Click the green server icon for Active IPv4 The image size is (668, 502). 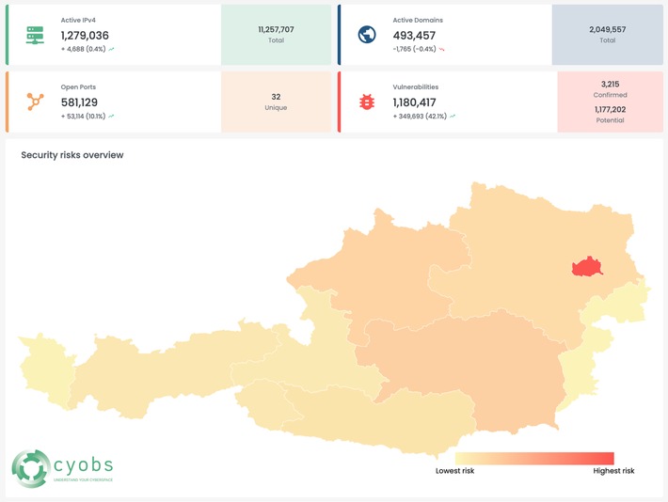[x=35, y=36]
